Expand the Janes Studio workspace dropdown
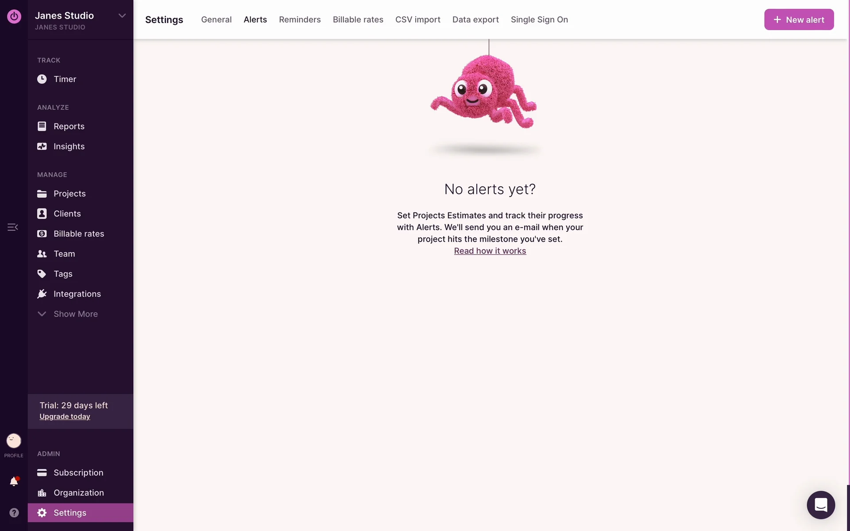This screenshot has width=850, height=531. (122, 16)
